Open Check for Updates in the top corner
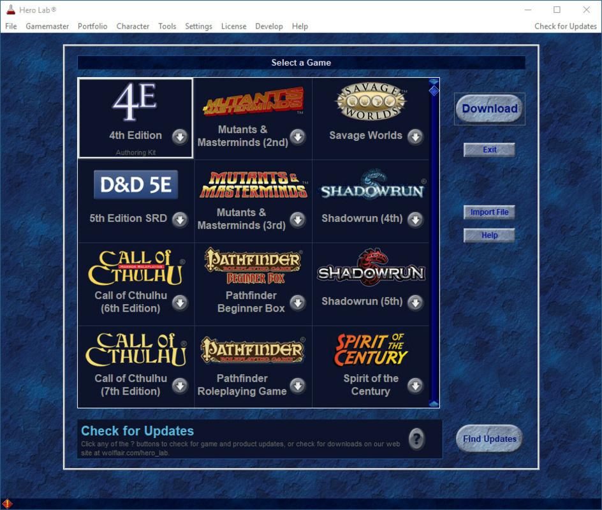 [566, 26]
